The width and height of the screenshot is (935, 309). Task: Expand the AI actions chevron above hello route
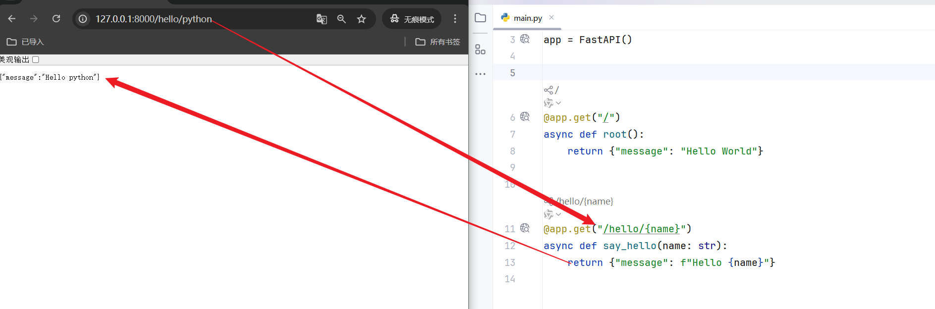click(x=558, y=214)
